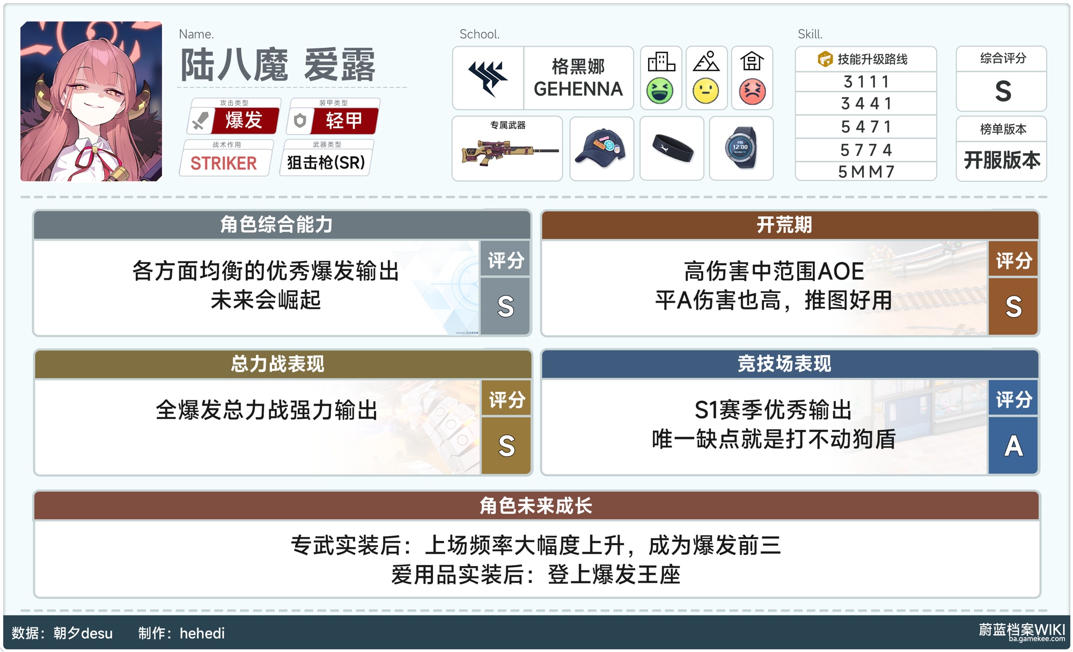Click the navy baseball cap equipment
This screenshot has height=652, width=1073.
601,149
